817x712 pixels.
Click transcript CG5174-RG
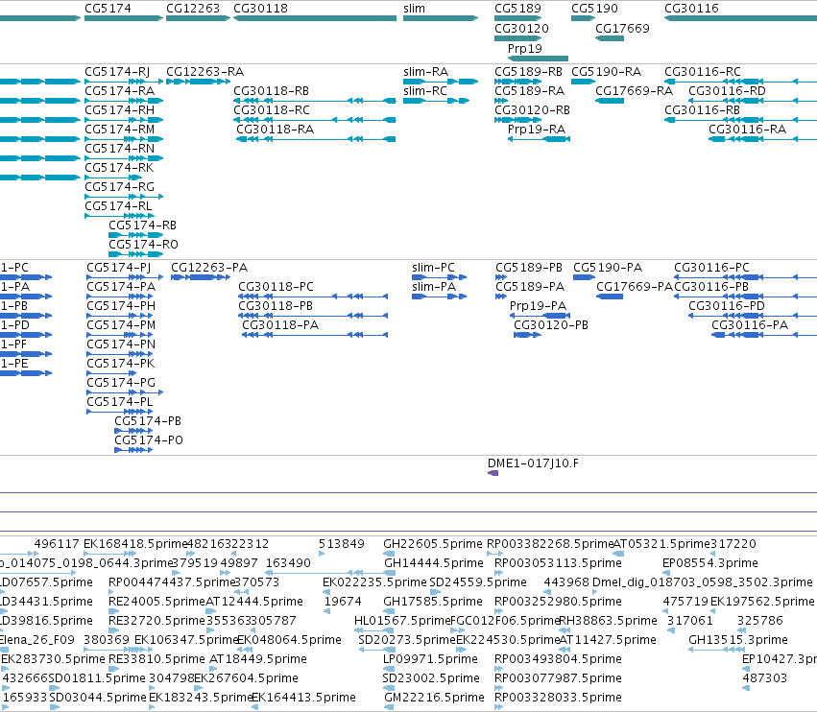[x=120, y=186]
